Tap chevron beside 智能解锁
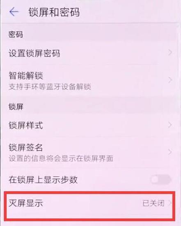 pyautogui.click(x=170, y=80)
